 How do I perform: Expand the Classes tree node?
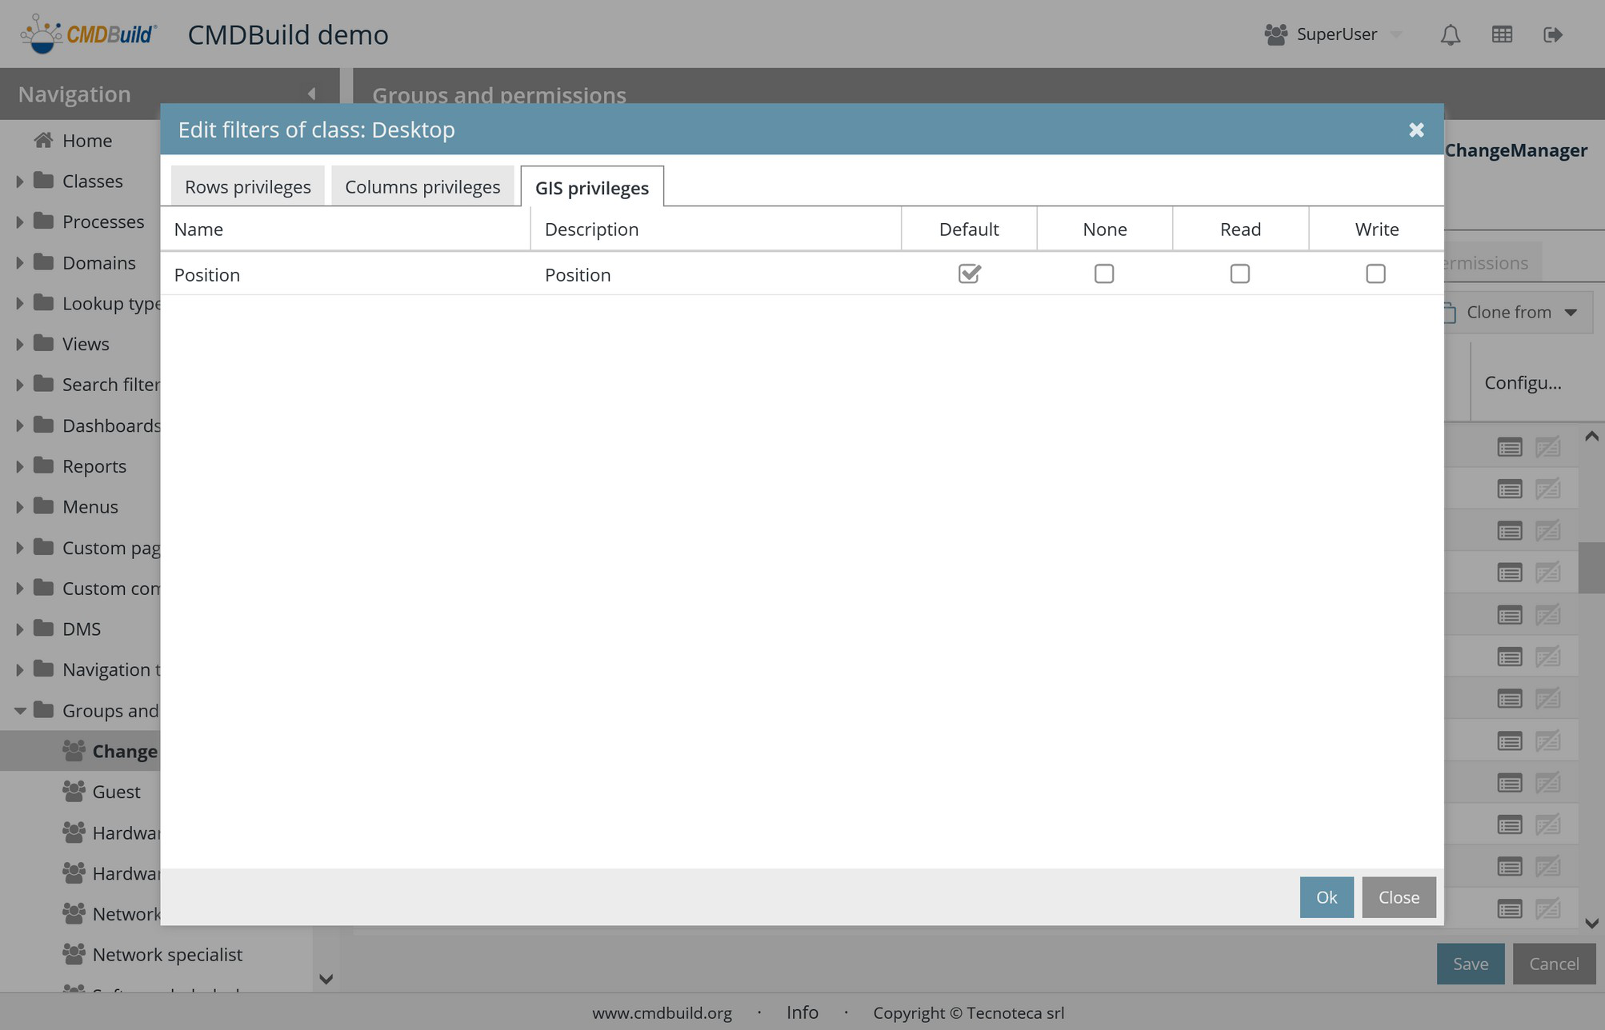tap(20, 182)
